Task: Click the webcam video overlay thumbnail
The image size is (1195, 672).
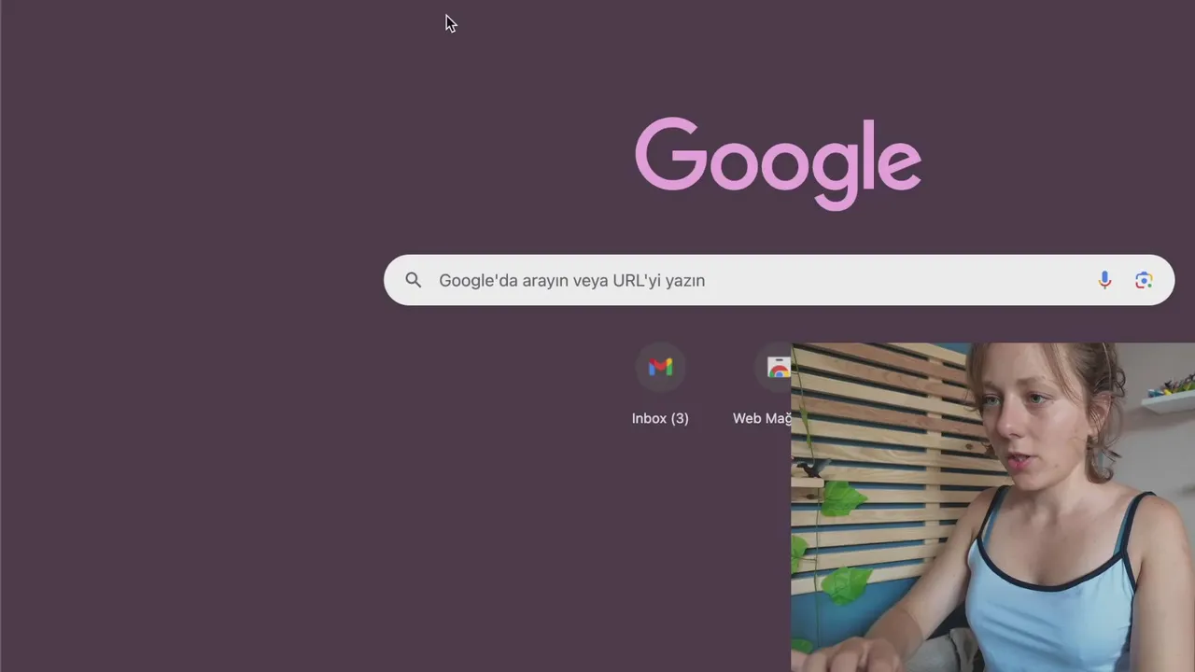Action: (992, 507)
